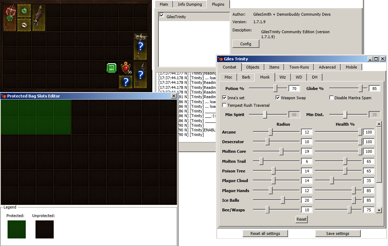Click the Potion % slider handle
The height and width of the screenshot is (246, 388).
coord(276,88)
